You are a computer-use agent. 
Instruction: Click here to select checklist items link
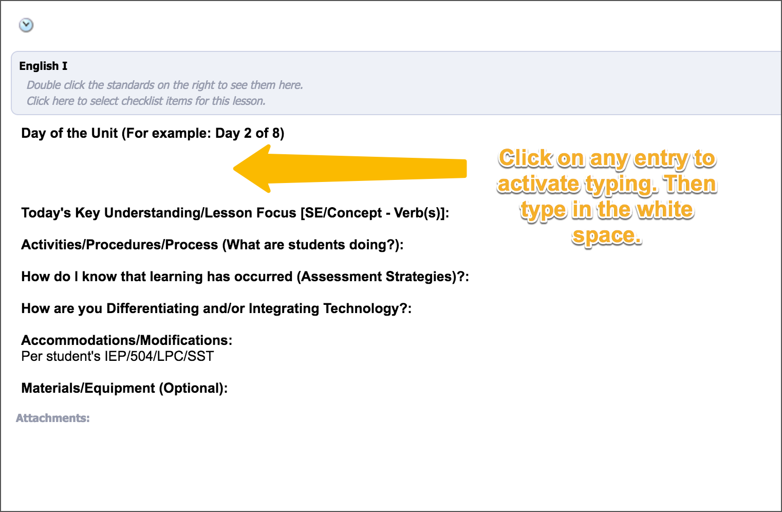pos(146,101)
